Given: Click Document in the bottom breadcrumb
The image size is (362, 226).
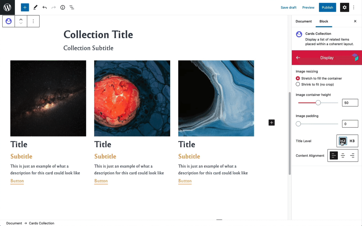Looking at the screenshot, I should click(x=14, y=223).
